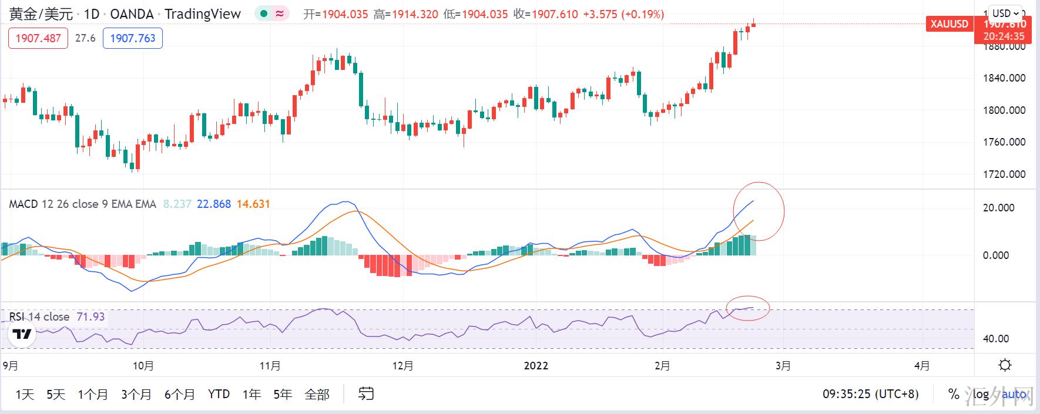Click the MACD signal line orange value 14.631

253,204
